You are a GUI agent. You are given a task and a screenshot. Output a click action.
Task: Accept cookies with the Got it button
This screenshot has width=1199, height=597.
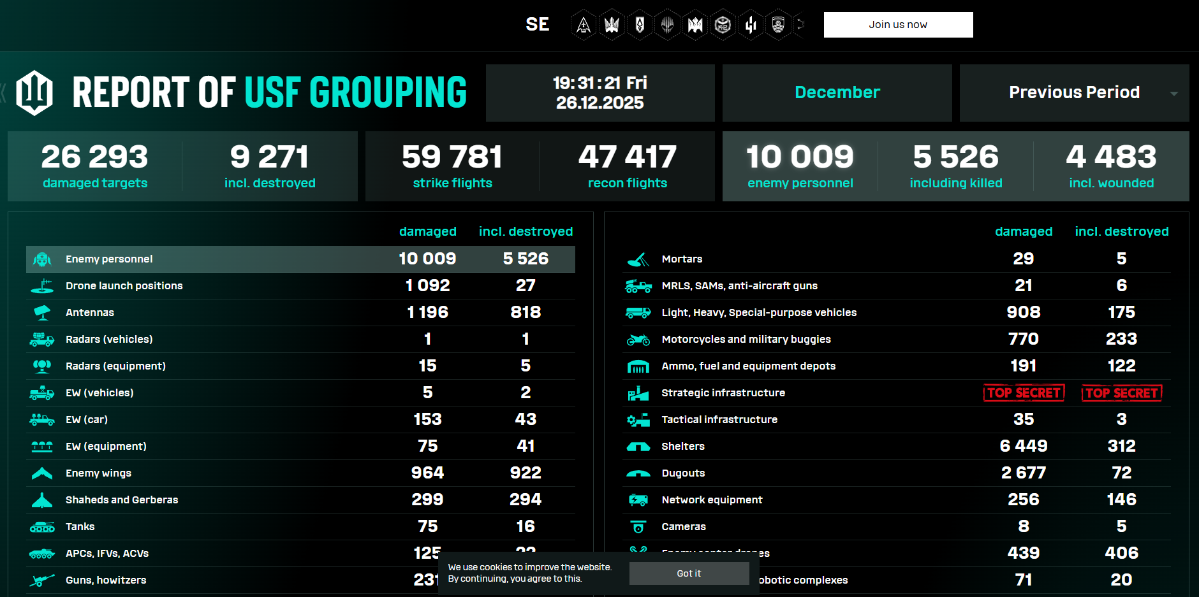point(689,573)
